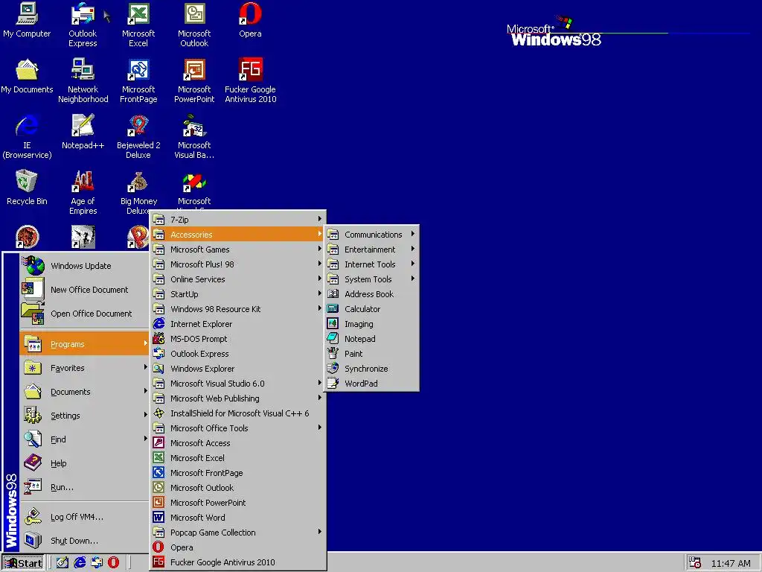The width and height of the screenshot is (762, 572).
Task: Expand Microsoft Office Tools folder
Action: point(237,428)
